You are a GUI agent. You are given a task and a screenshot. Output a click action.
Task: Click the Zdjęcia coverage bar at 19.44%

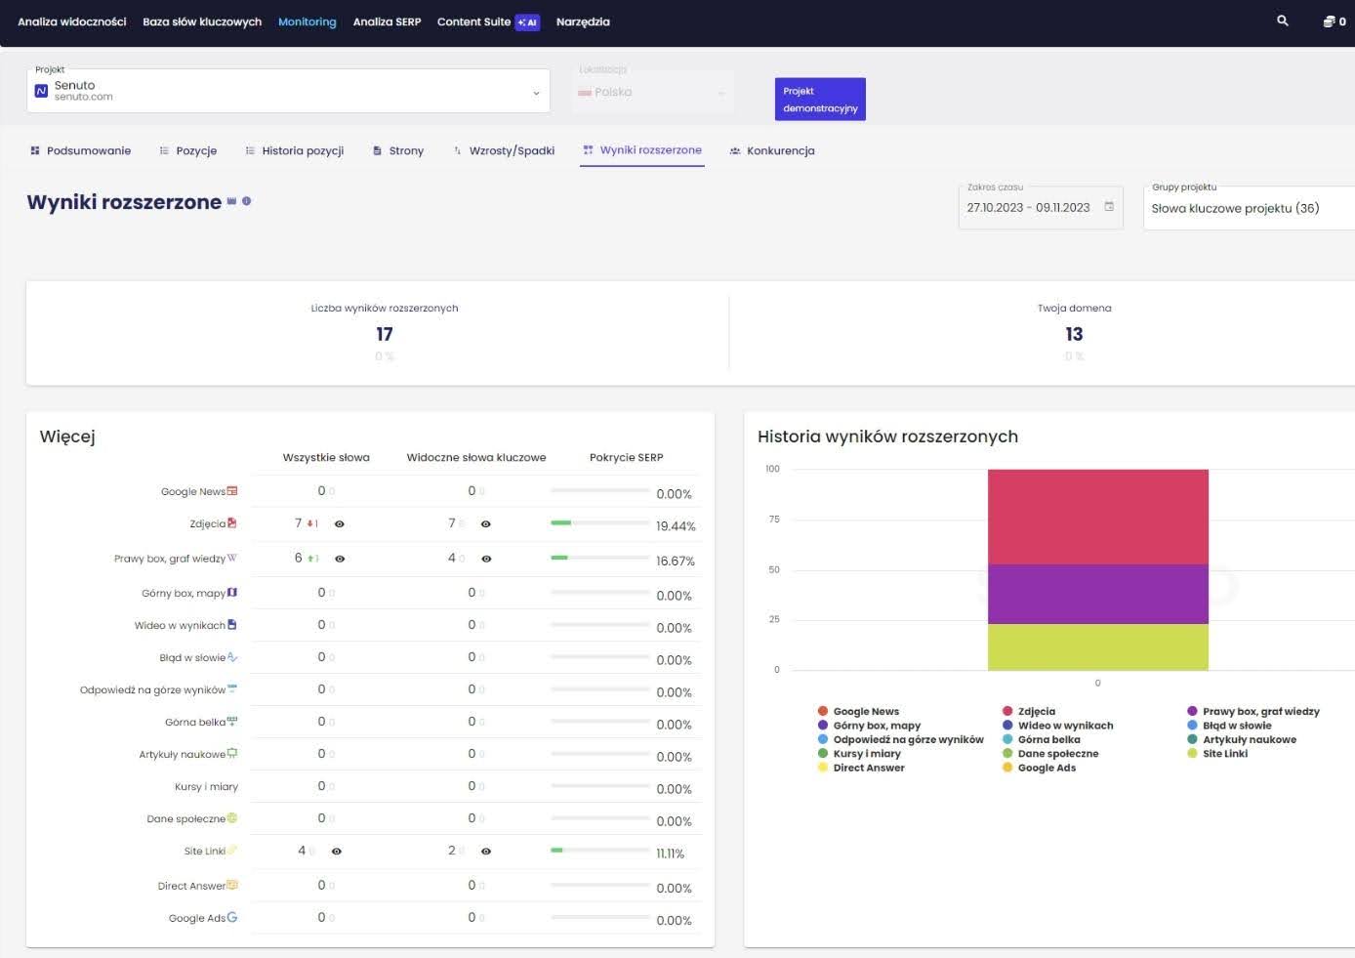coord(599,523)
